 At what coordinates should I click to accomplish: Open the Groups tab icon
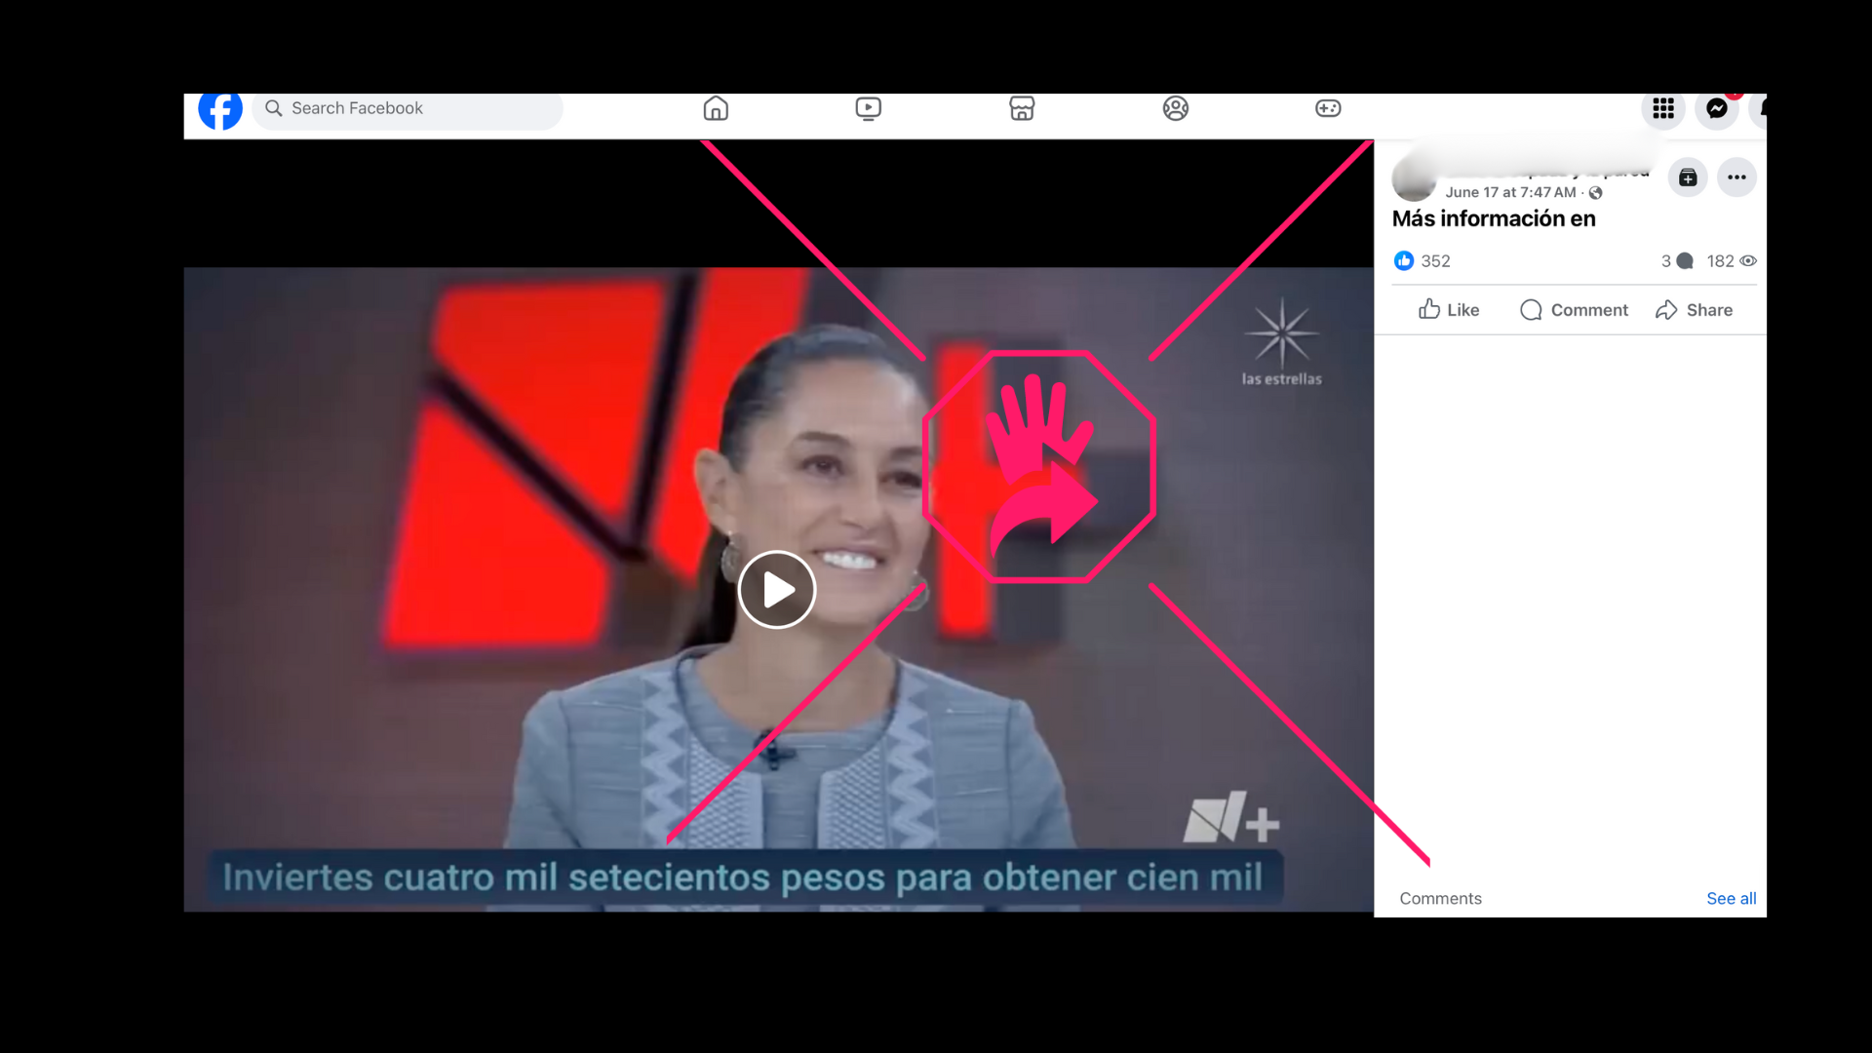pos(1175,108)
